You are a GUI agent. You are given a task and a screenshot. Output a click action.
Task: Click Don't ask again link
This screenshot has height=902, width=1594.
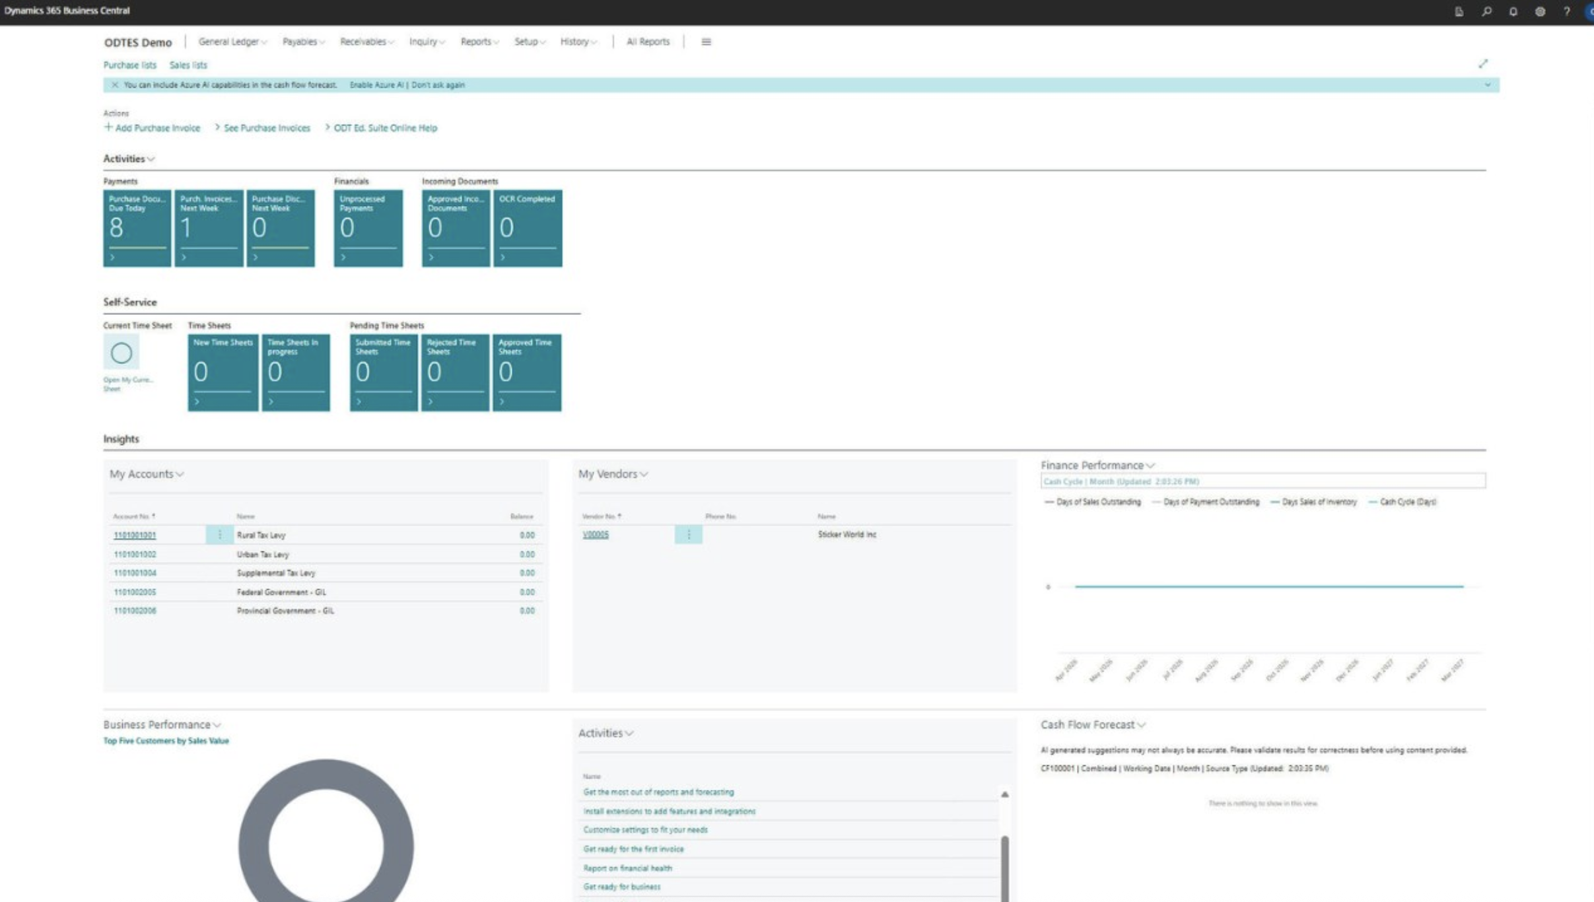pyautogui.click(x=438, y=85)
